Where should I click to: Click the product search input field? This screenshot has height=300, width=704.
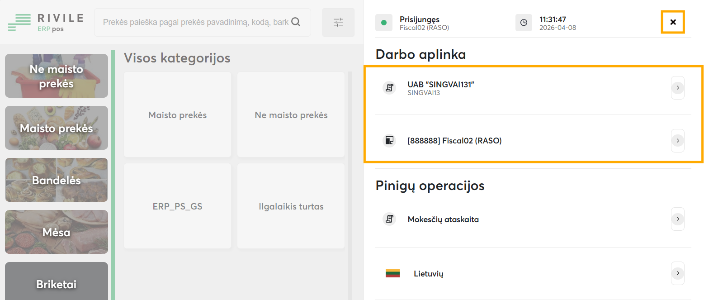coord(195,22)
